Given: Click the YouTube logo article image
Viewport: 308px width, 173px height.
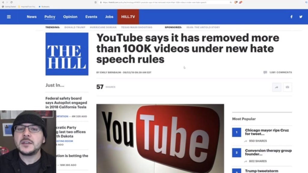Looking at the screenshot, I should coord(160,138).
